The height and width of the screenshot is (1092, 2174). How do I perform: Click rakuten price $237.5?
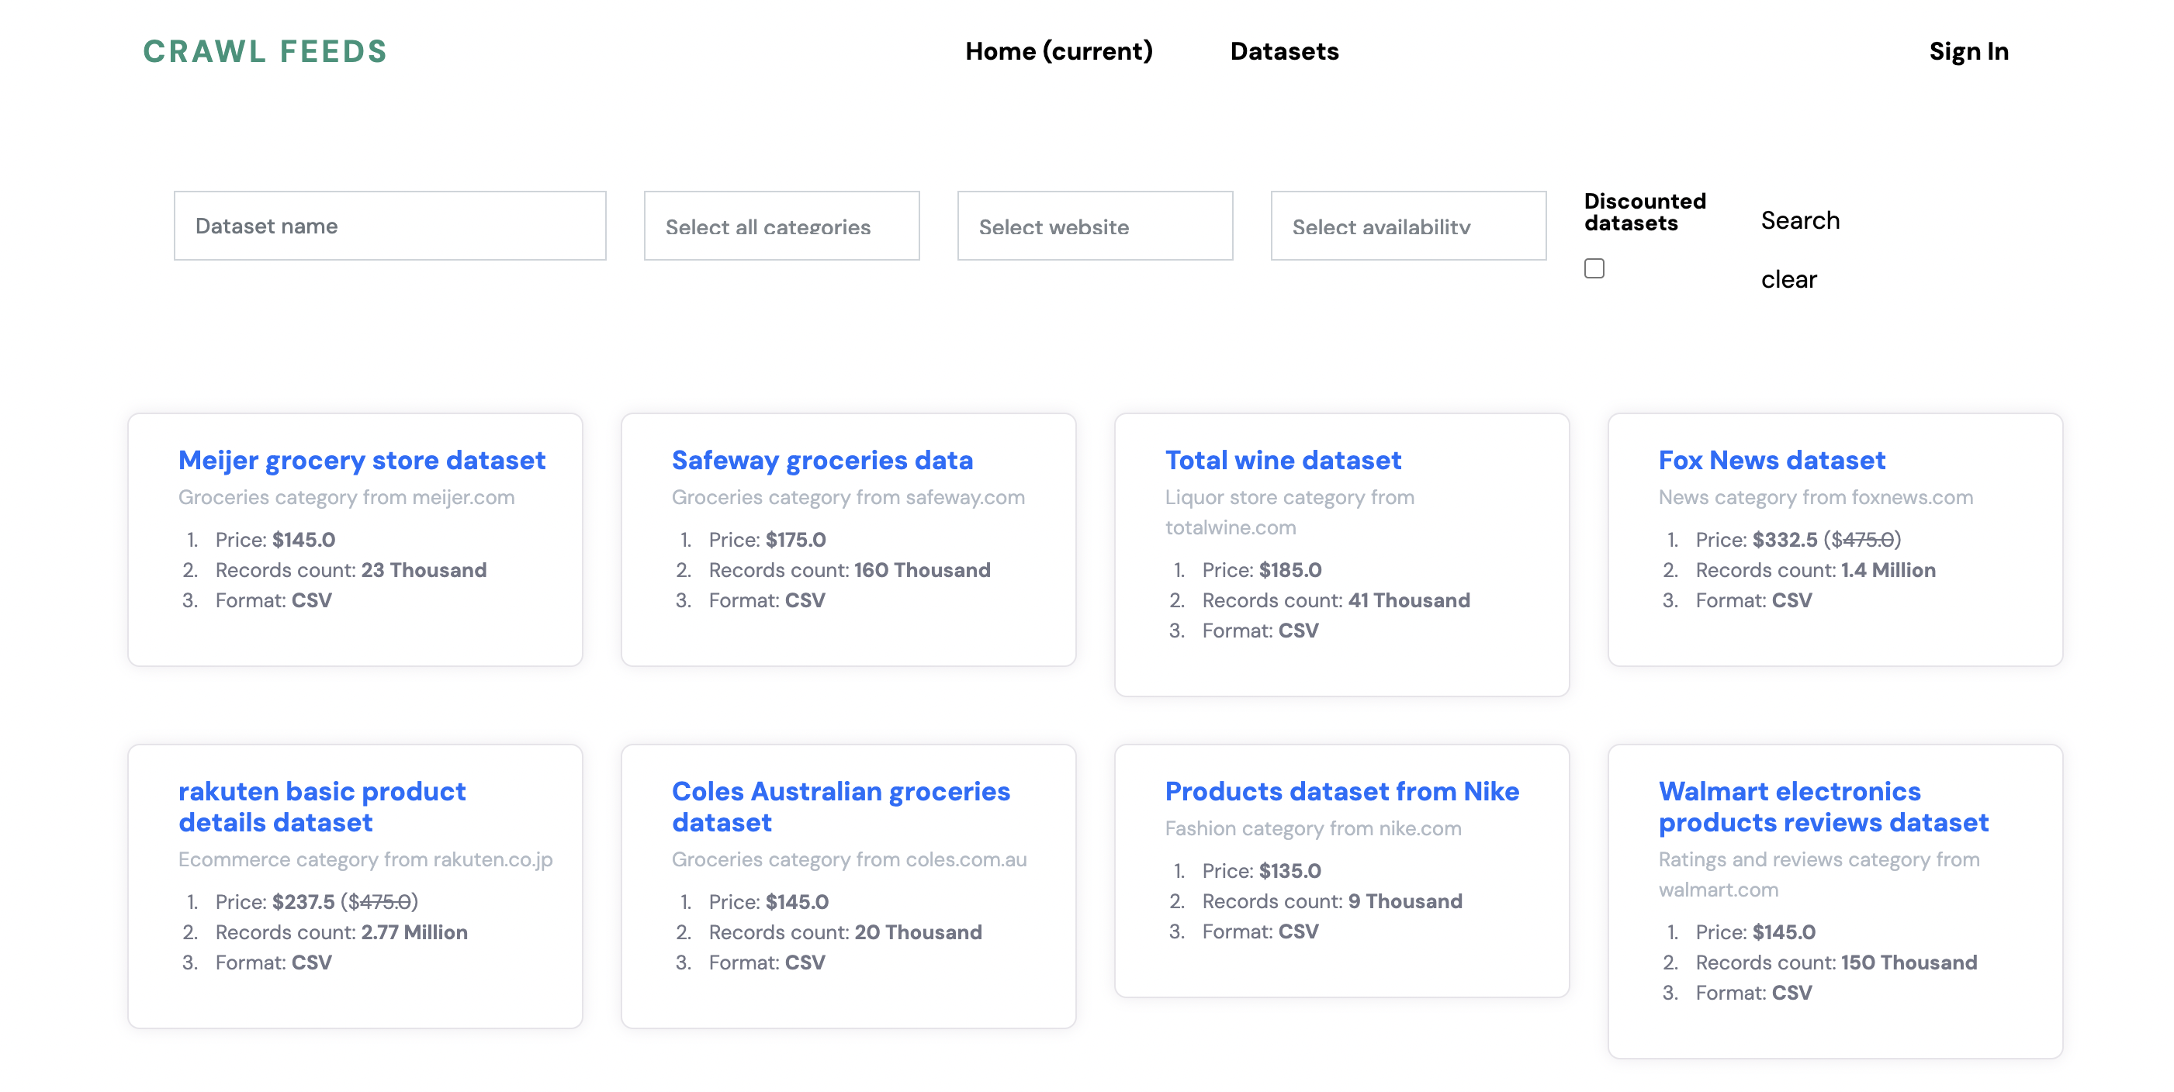(x=304, y=902)
